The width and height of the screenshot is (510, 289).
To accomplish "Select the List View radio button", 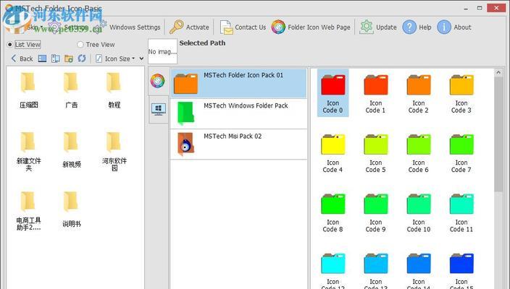I will pos(9,45).
